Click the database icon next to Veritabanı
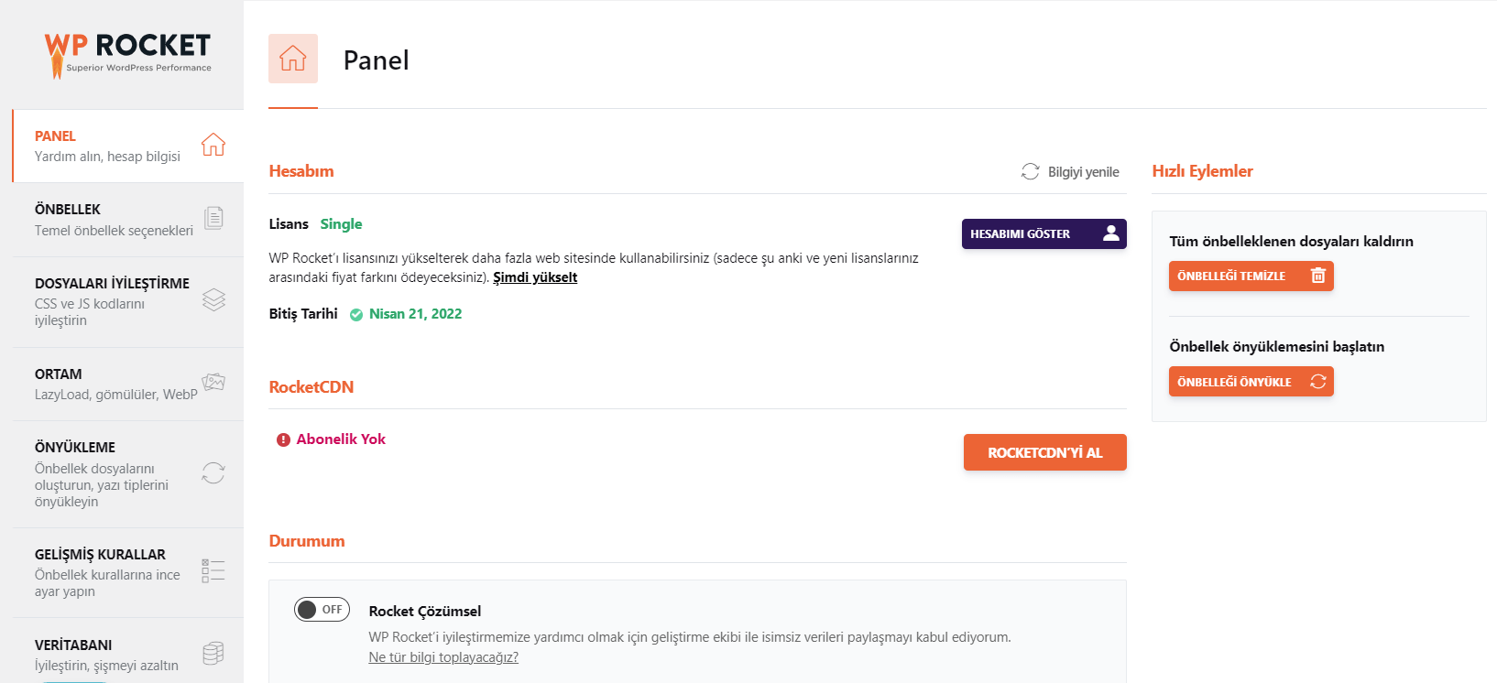 (213, 653)
